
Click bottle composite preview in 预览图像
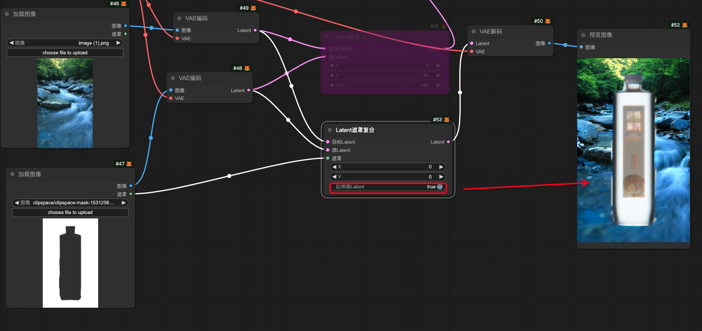click(634, 150)
